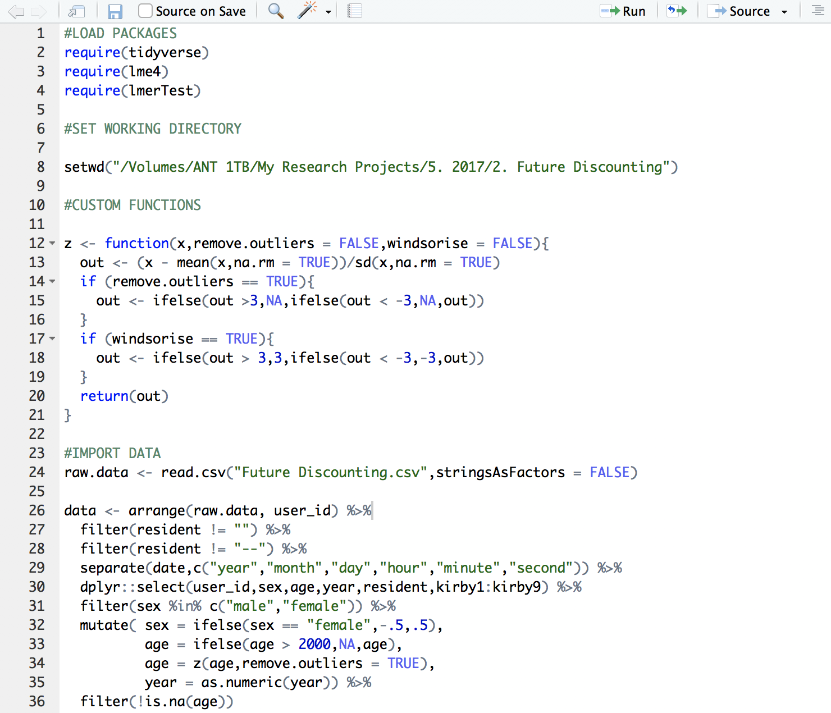Click on the setwd line of code
Image resolution: width=831 pixels, height=713 pixels.
click(371, 167)
